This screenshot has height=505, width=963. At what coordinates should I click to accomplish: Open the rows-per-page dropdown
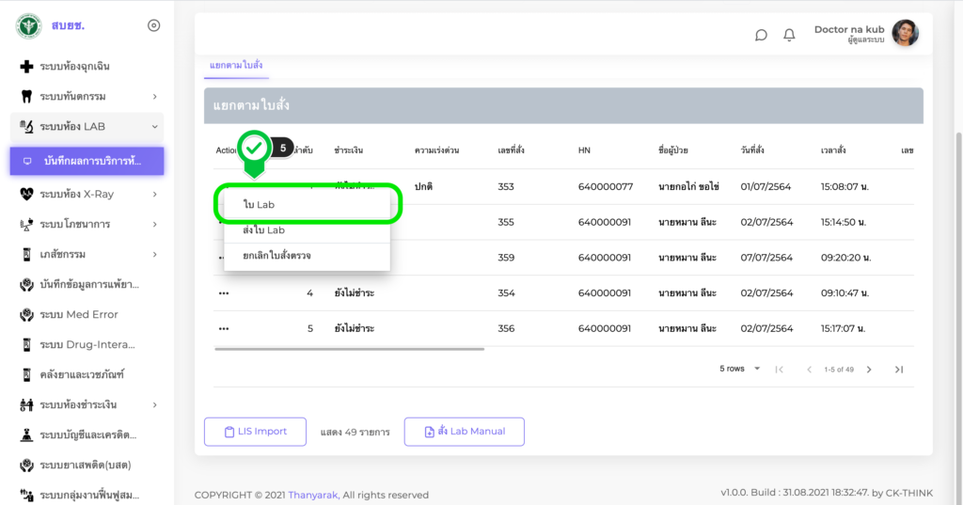tap(740, 369)
